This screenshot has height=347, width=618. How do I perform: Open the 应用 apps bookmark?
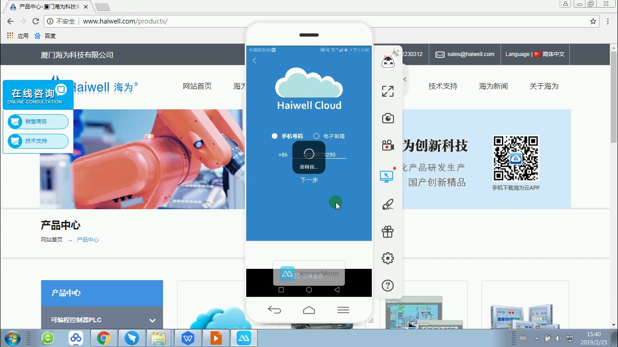tap(18, 36)
